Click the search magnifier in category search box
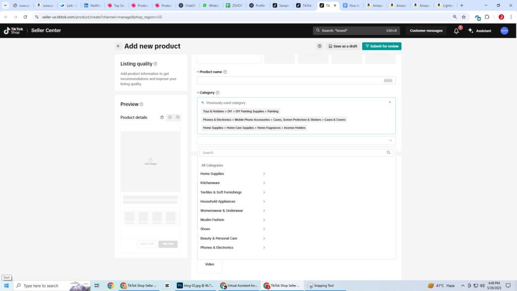 pos(388,153)
